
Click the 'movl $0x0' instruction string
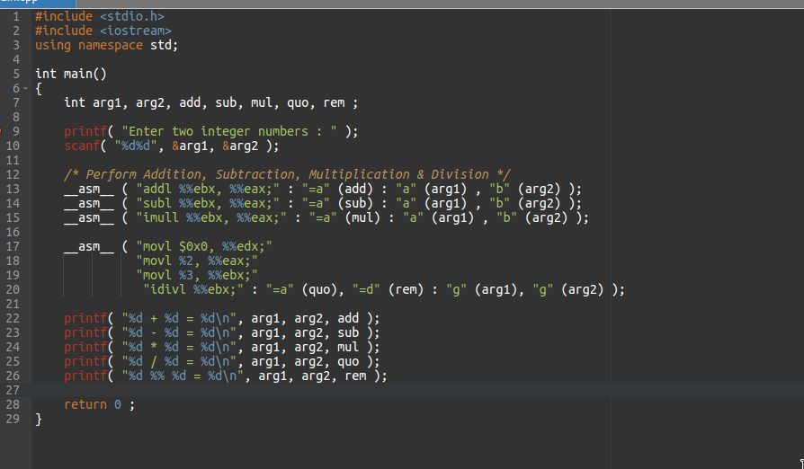[x=204, y=247]
